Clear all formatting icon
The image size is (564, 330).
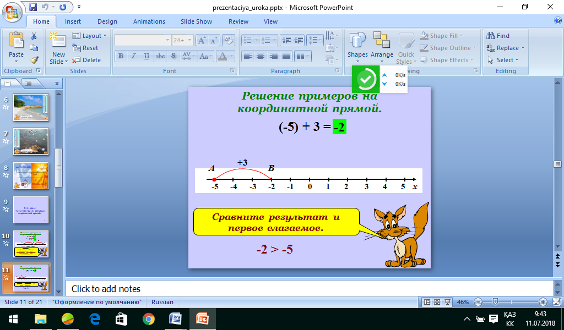click(229, 40)
